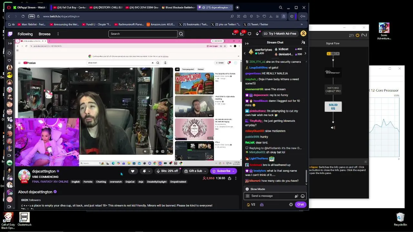Click the DeadeByDaylight tag
Image resolution: width=413 pixels, height=232 pixels.
(157, 182)
